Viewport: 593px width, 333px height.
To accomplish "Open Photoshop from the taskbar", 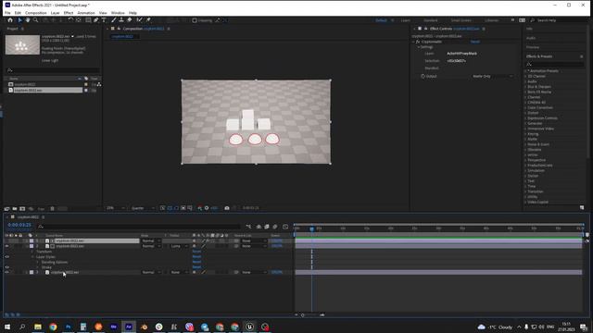I will click(68, 327).
